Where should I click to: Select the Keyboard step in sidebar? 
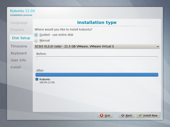click(x=19, y=53)
